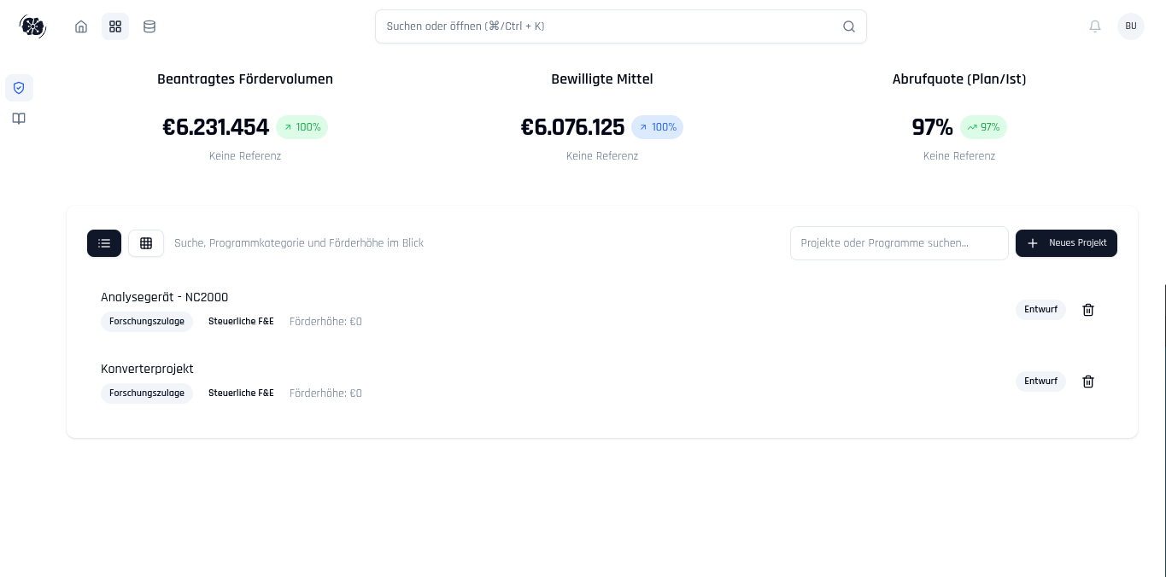Create a new project with Neues Projekt

point(1066,243)
